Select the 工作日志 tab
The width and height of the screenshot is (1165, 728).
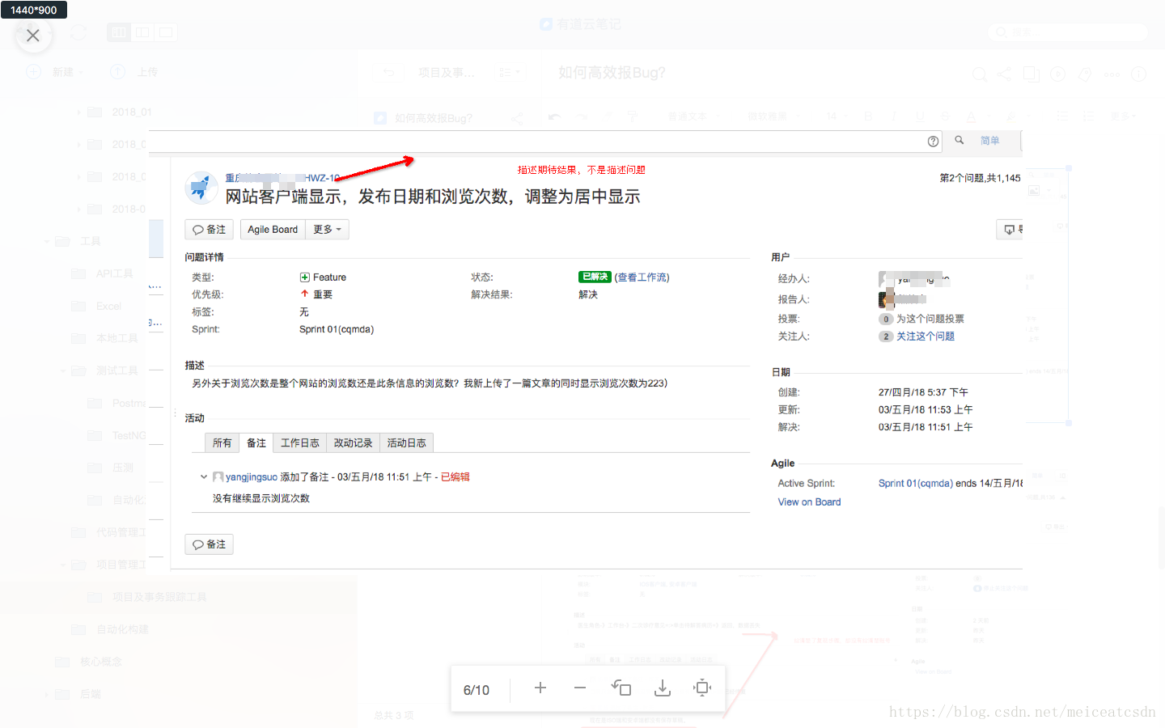click(299, 443)
